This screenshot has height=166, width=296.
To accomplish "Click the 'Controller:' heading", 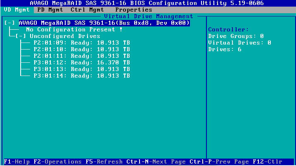I will pos(229,30).
